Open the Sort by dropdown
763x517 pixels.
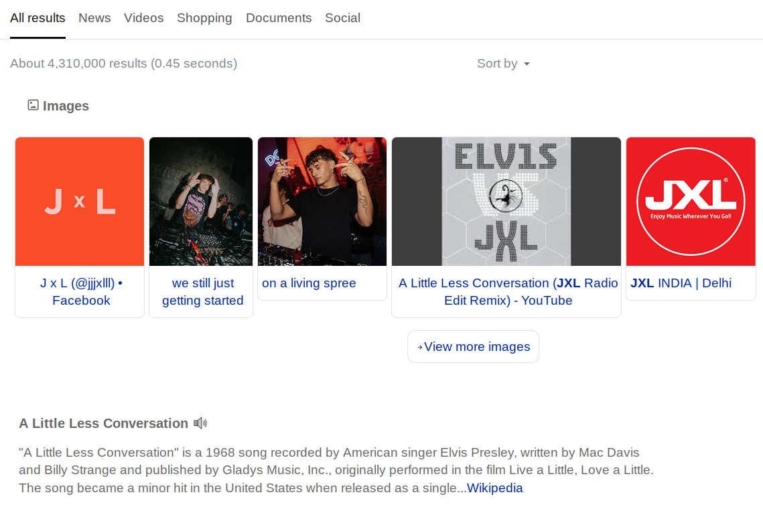click(x=503, y=64)
